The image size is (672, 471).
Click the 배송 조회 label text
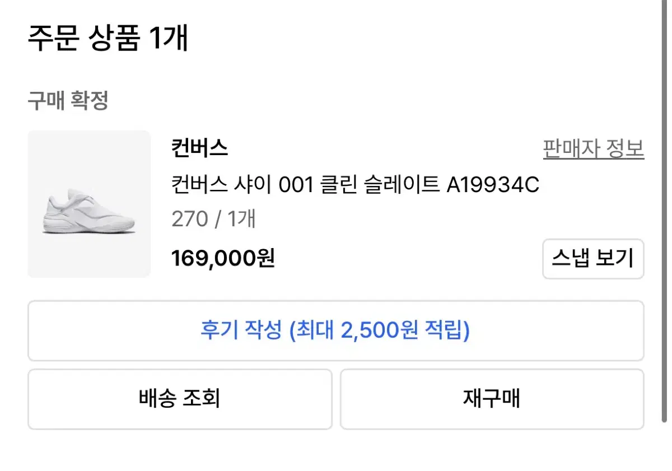pos(180,399)
